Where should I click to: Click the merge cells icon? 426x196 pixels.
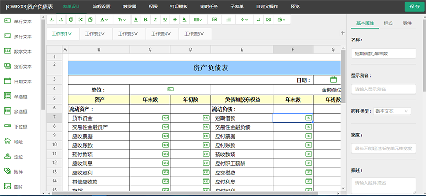click(215, 20)
